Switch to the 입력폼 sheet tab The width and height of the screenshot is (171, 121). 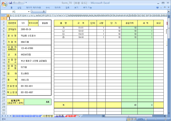pyautogui.click(x=60, y=116)
